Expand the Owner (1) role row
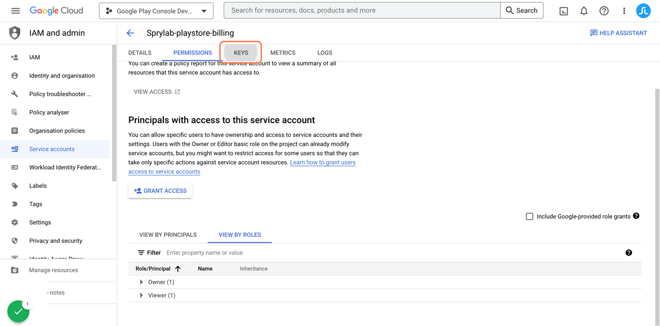This screenshot has height=326, width=660. click(x=141, y=282)
